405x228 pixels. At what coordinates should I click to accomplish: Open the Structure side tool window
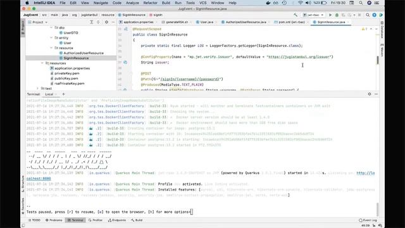(x=23, y=184)
